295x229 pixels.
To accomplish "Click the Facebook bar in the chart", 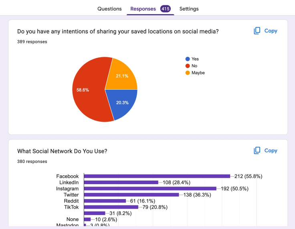I will [x=157, y=176].
